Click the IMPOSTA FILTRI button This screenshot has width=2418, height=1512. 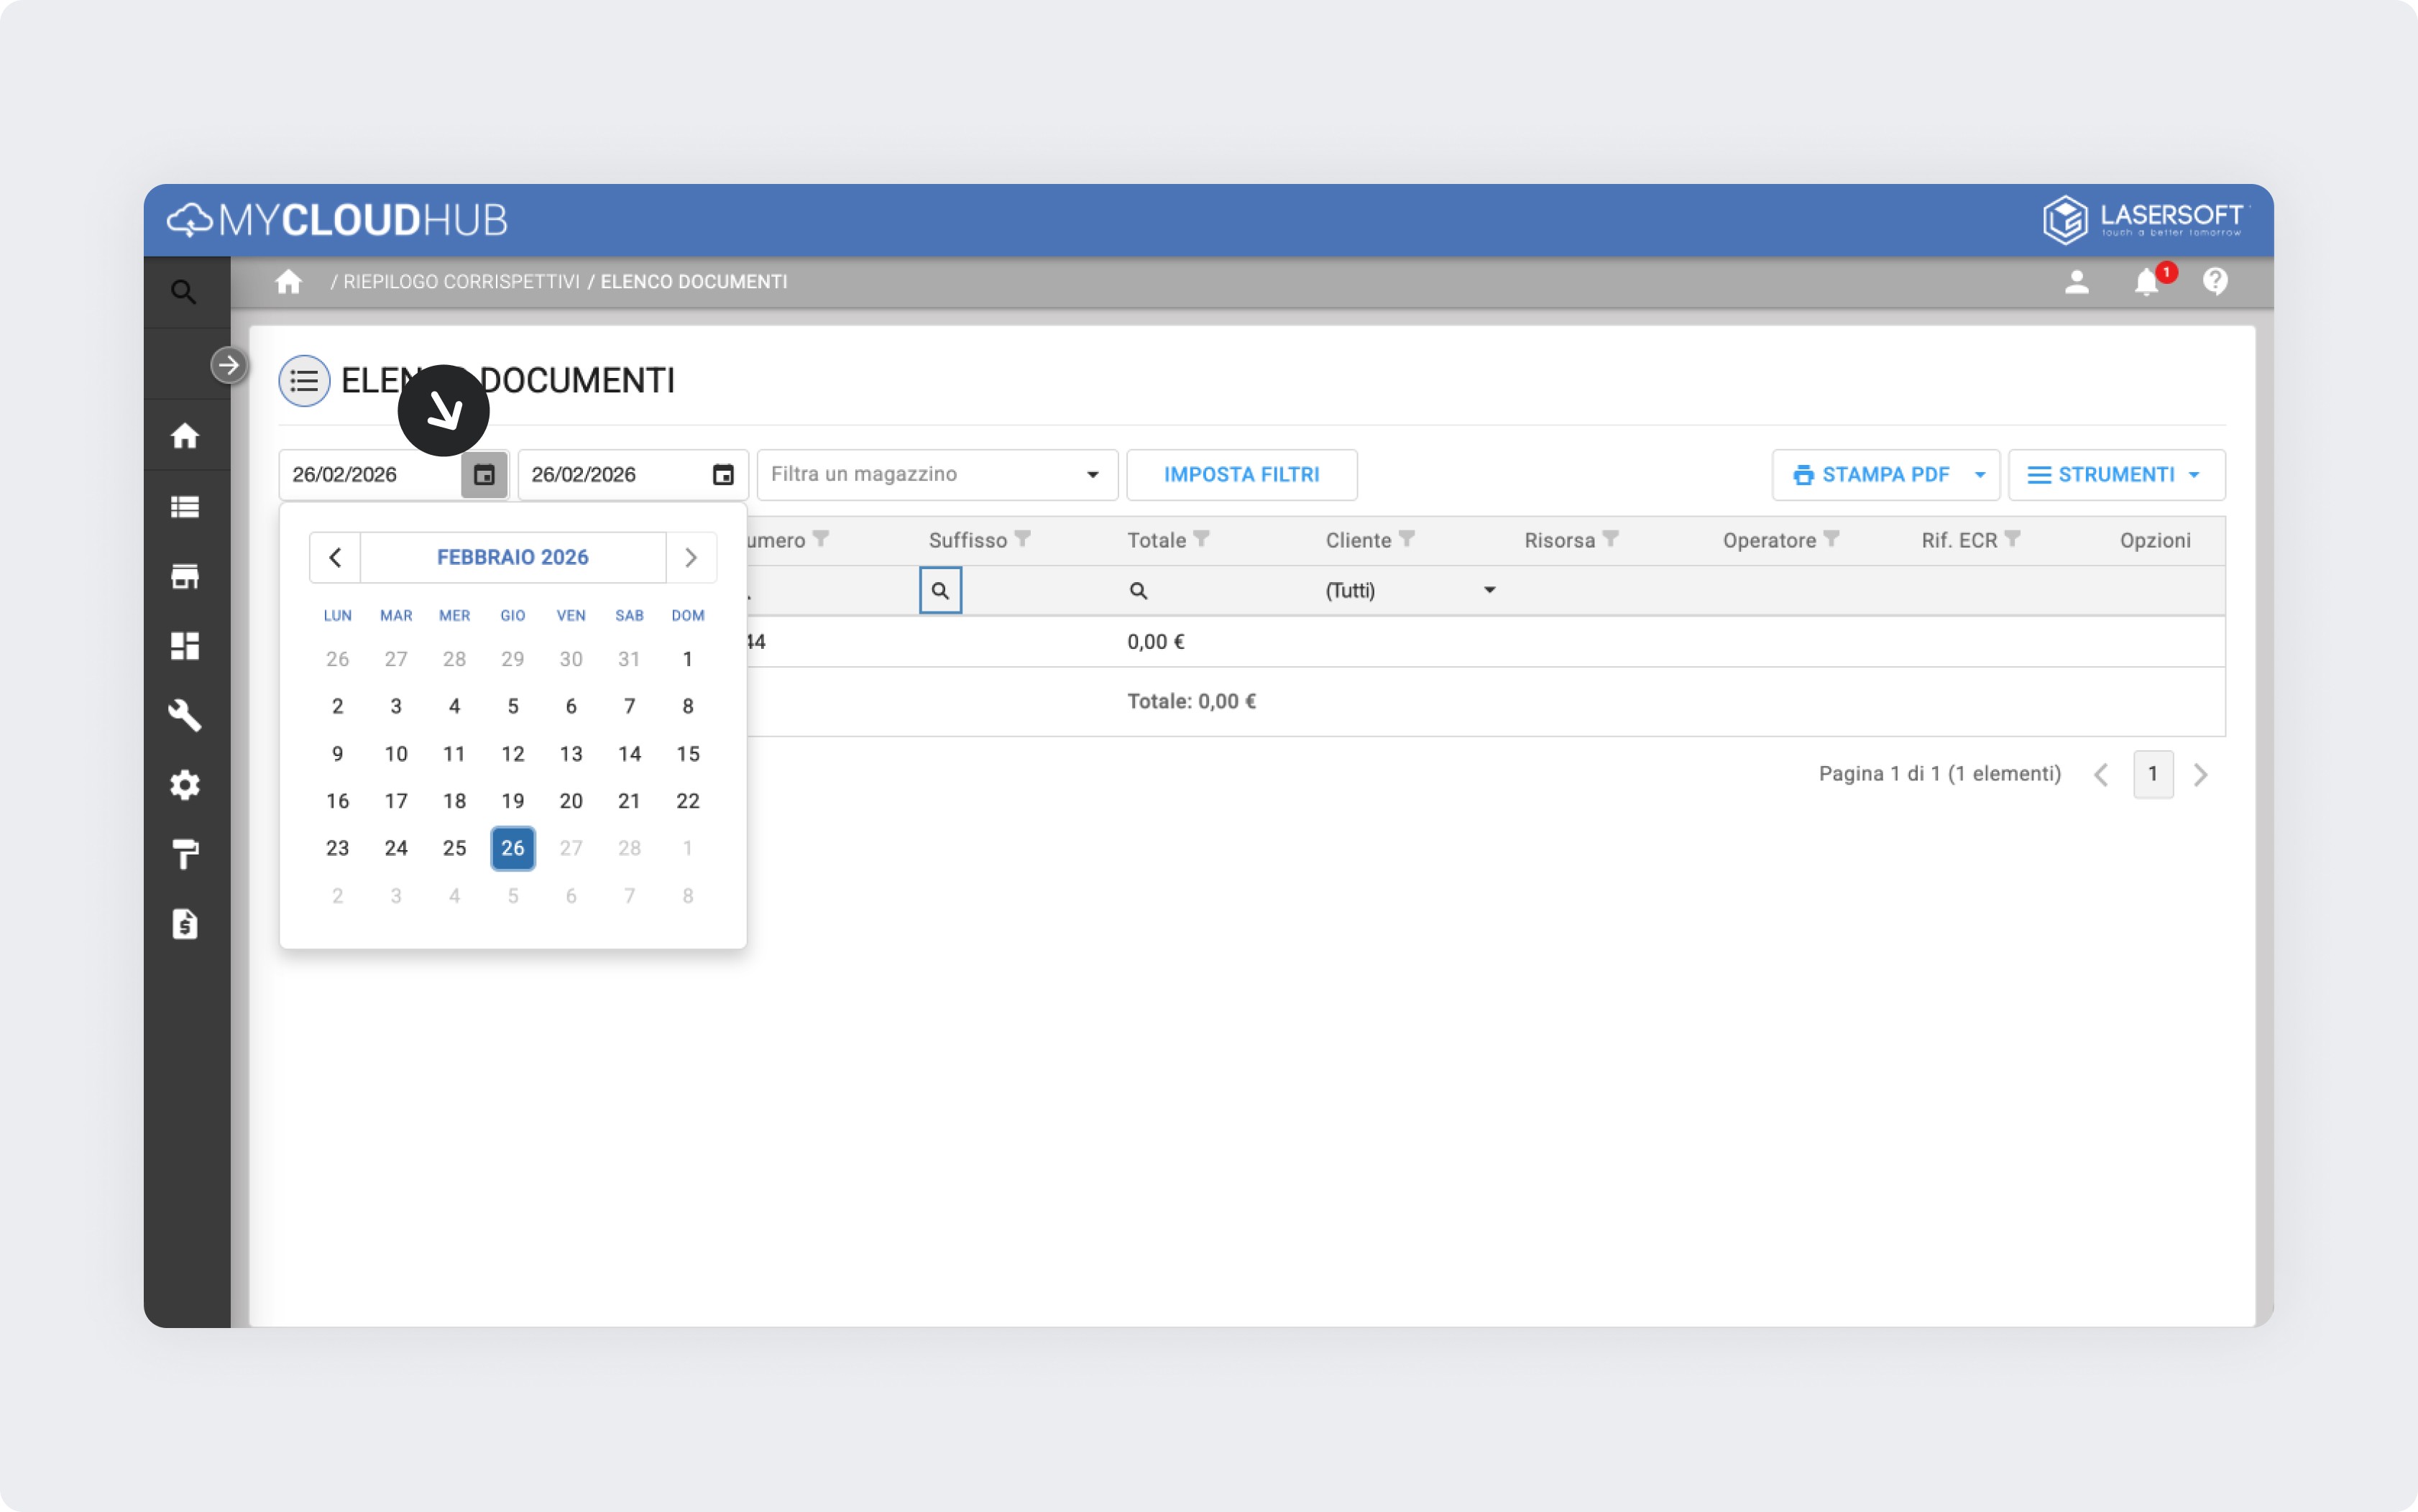[x=1241, y=475]
